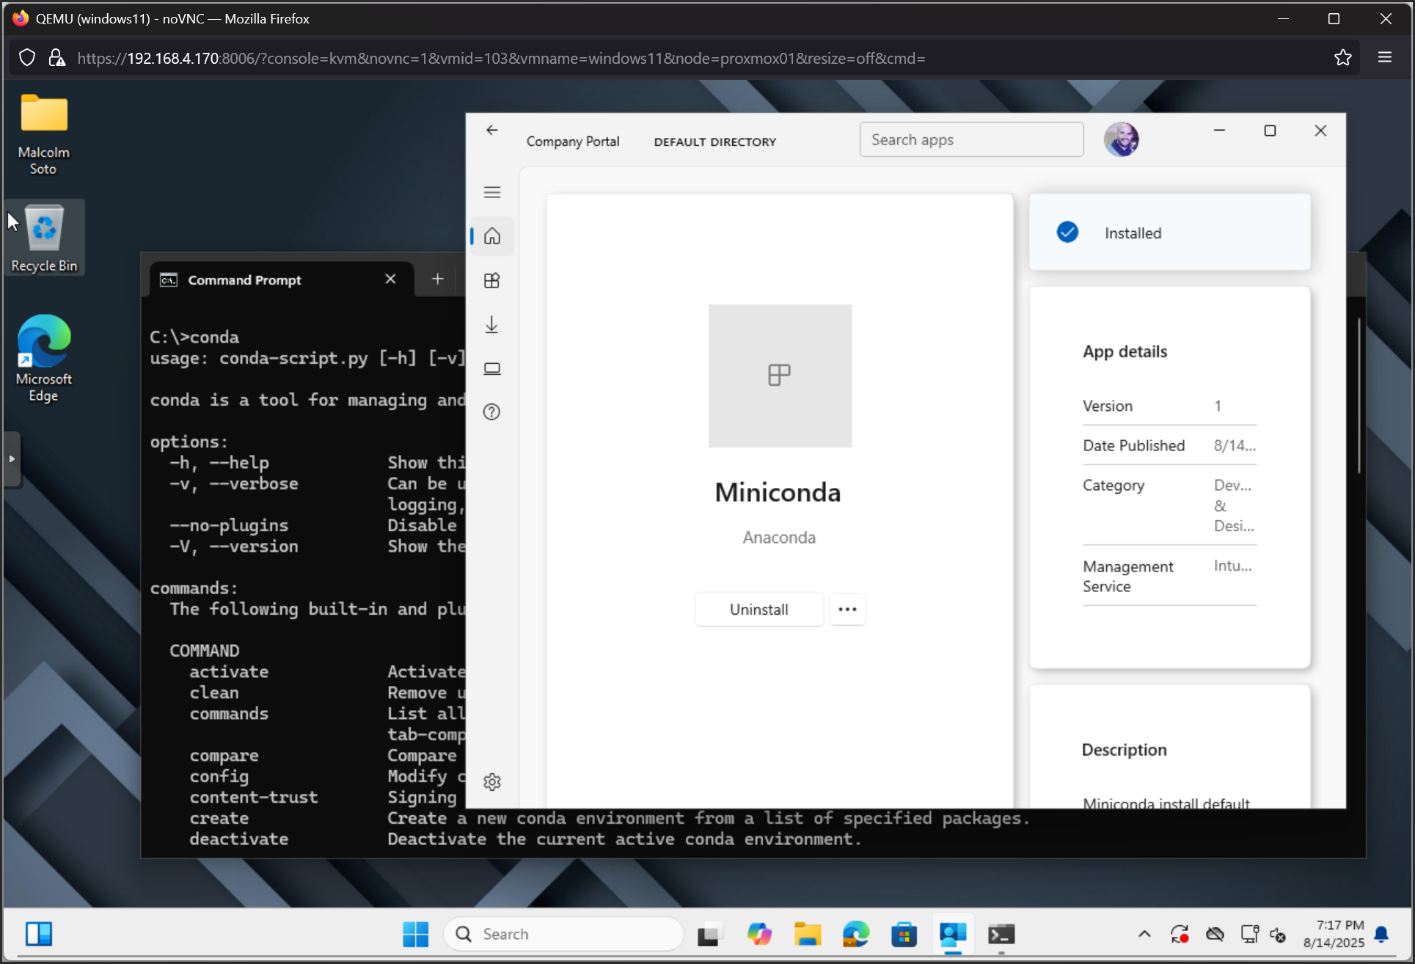1415x964 pixels.
Task: Click the Company Portal title text
Action: click(x=572, y=142)
